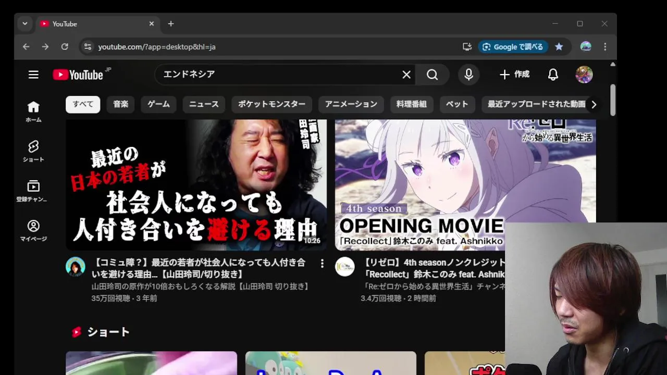Screen dimensions: 667x375
Task: Select the ポケットモンスター filter chip
Action: pyautogui.click(x=272, y=104)
